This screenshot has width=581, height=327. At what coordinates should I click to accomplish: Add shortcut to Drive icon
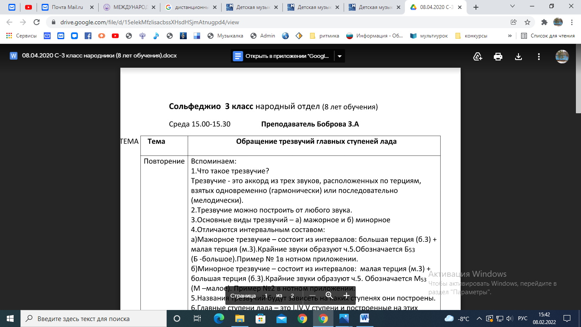[478, 56]
